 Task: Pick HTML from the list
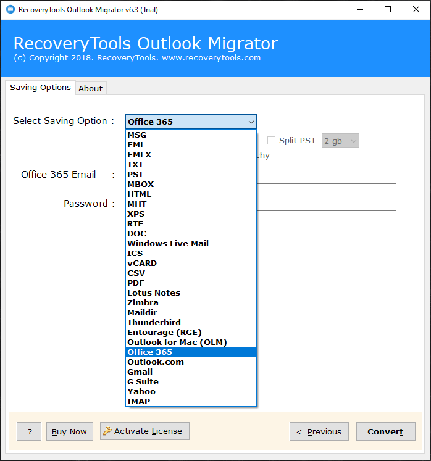pyautogui.click(x=191, y=194)
